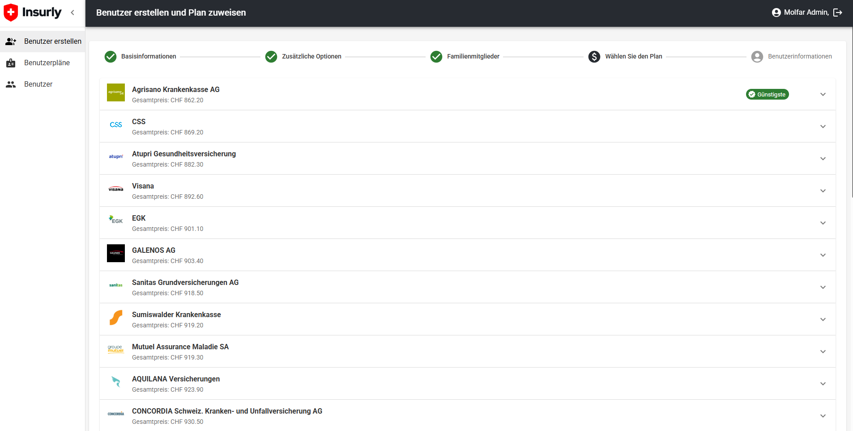
Task: Click the CSS insurer logo thumbnail
Action: tap(115, 125)
